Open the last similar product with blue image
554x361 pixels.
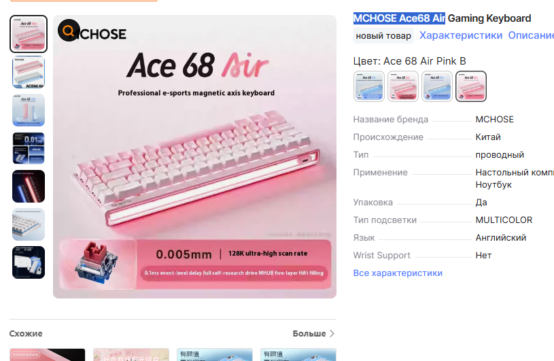coord(298,355)
